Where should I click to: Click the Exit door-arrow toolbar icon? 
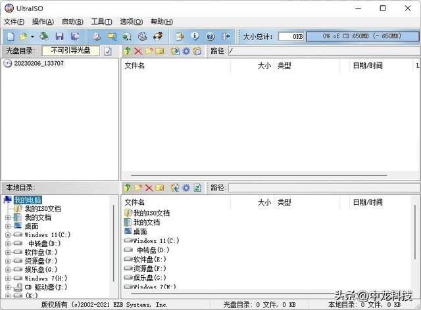226,36
